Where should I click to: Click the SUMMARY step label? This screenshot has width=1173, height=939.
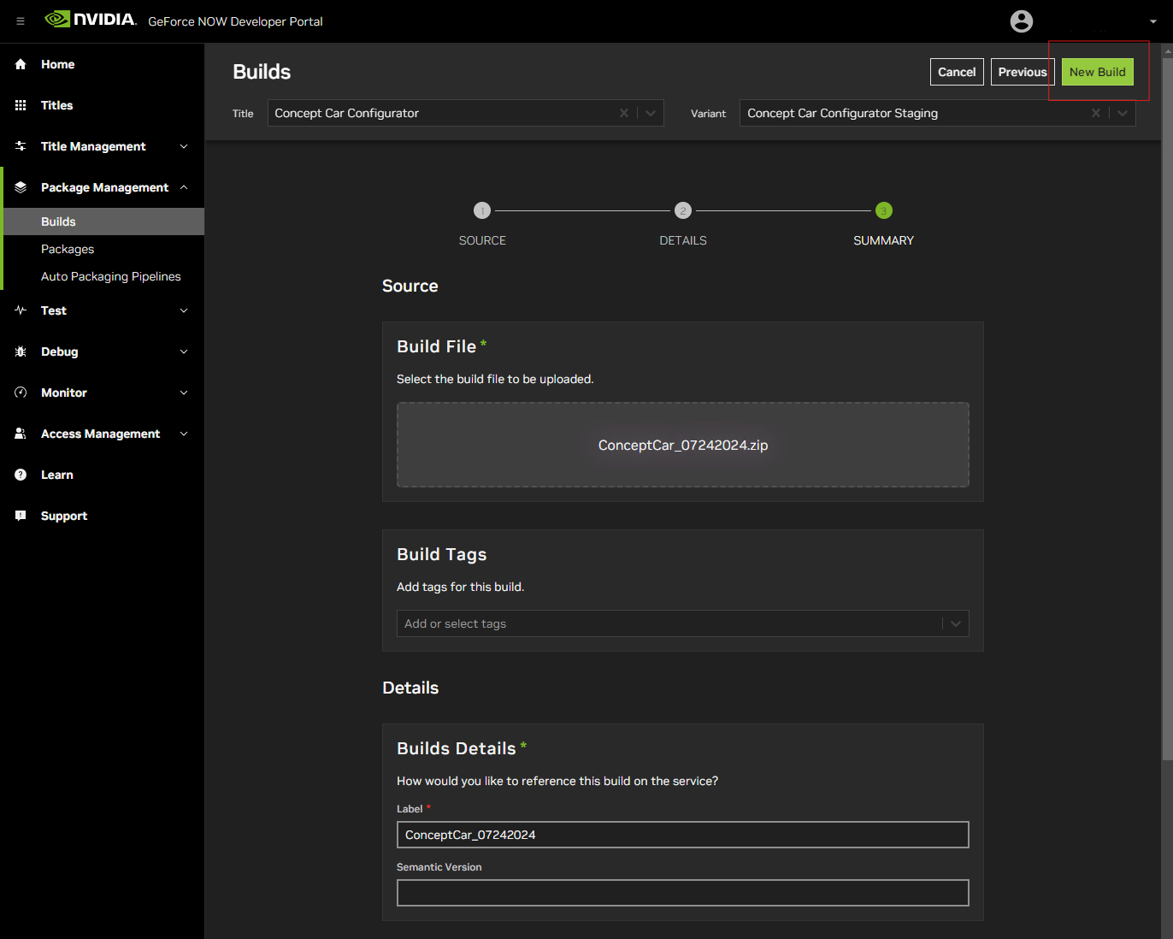coord(883,240)
